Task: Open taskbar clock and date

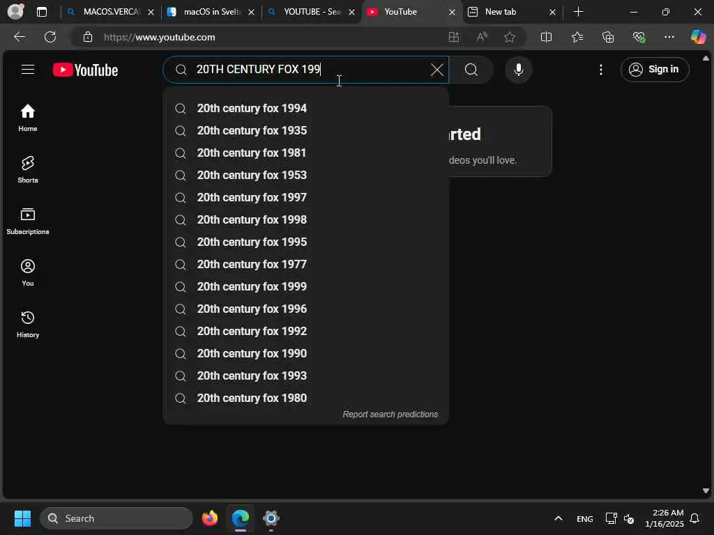Action: pos(664,518)
